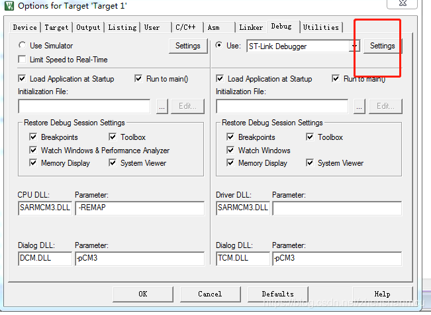Toggle simulator Memory Display checkbox
Image resolution: width=431 pixels, height=315 pixels.
(33, 162)
